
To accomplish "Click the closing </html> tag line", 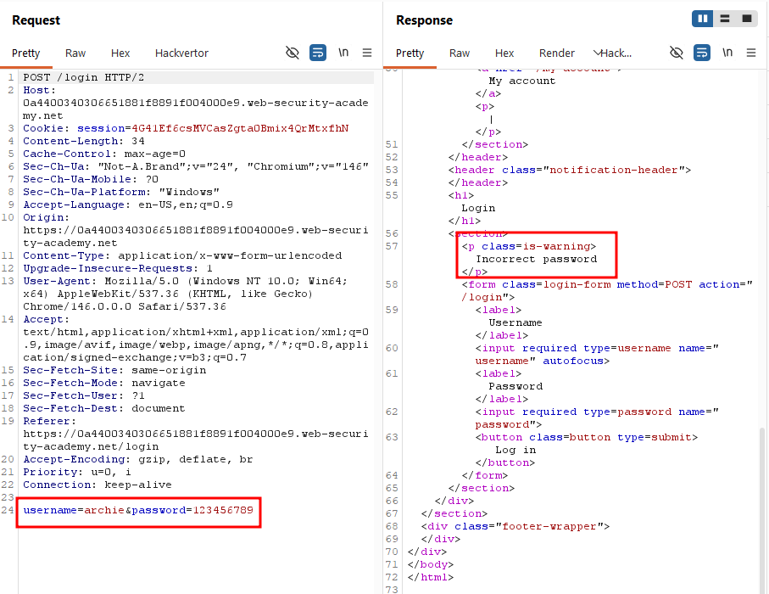I will click(x=431, y=577).
